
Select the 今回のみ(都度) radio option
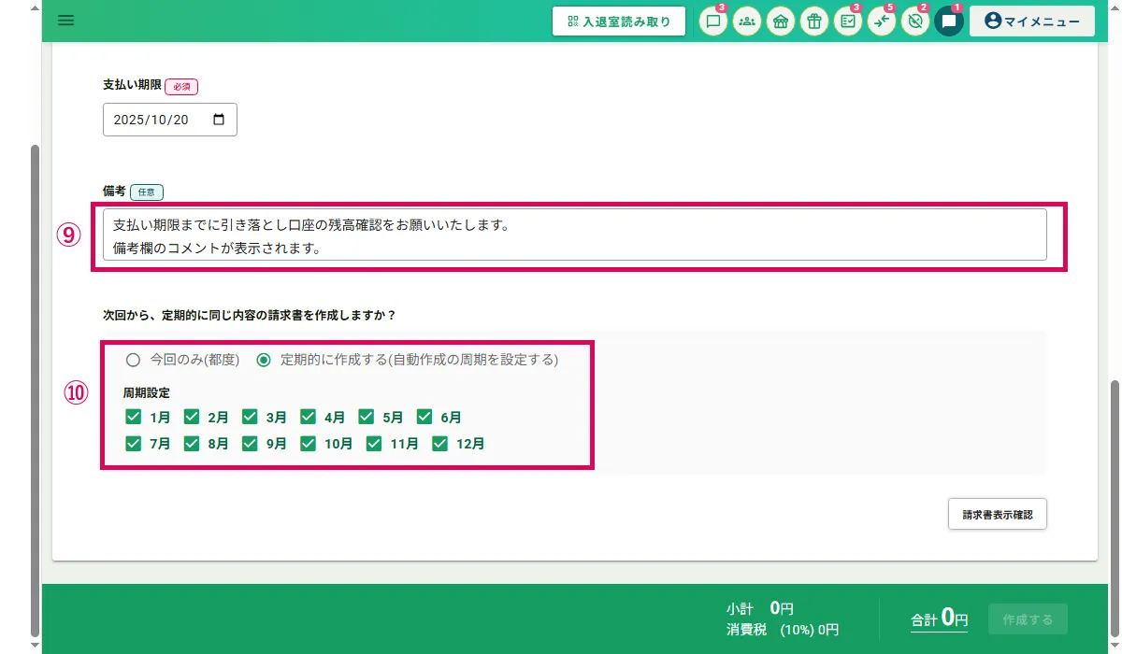click(134, 360)
